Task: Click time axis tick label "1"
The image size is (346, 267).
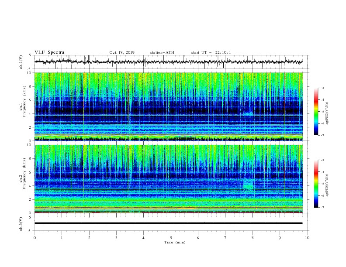Action: coord(62,238)
